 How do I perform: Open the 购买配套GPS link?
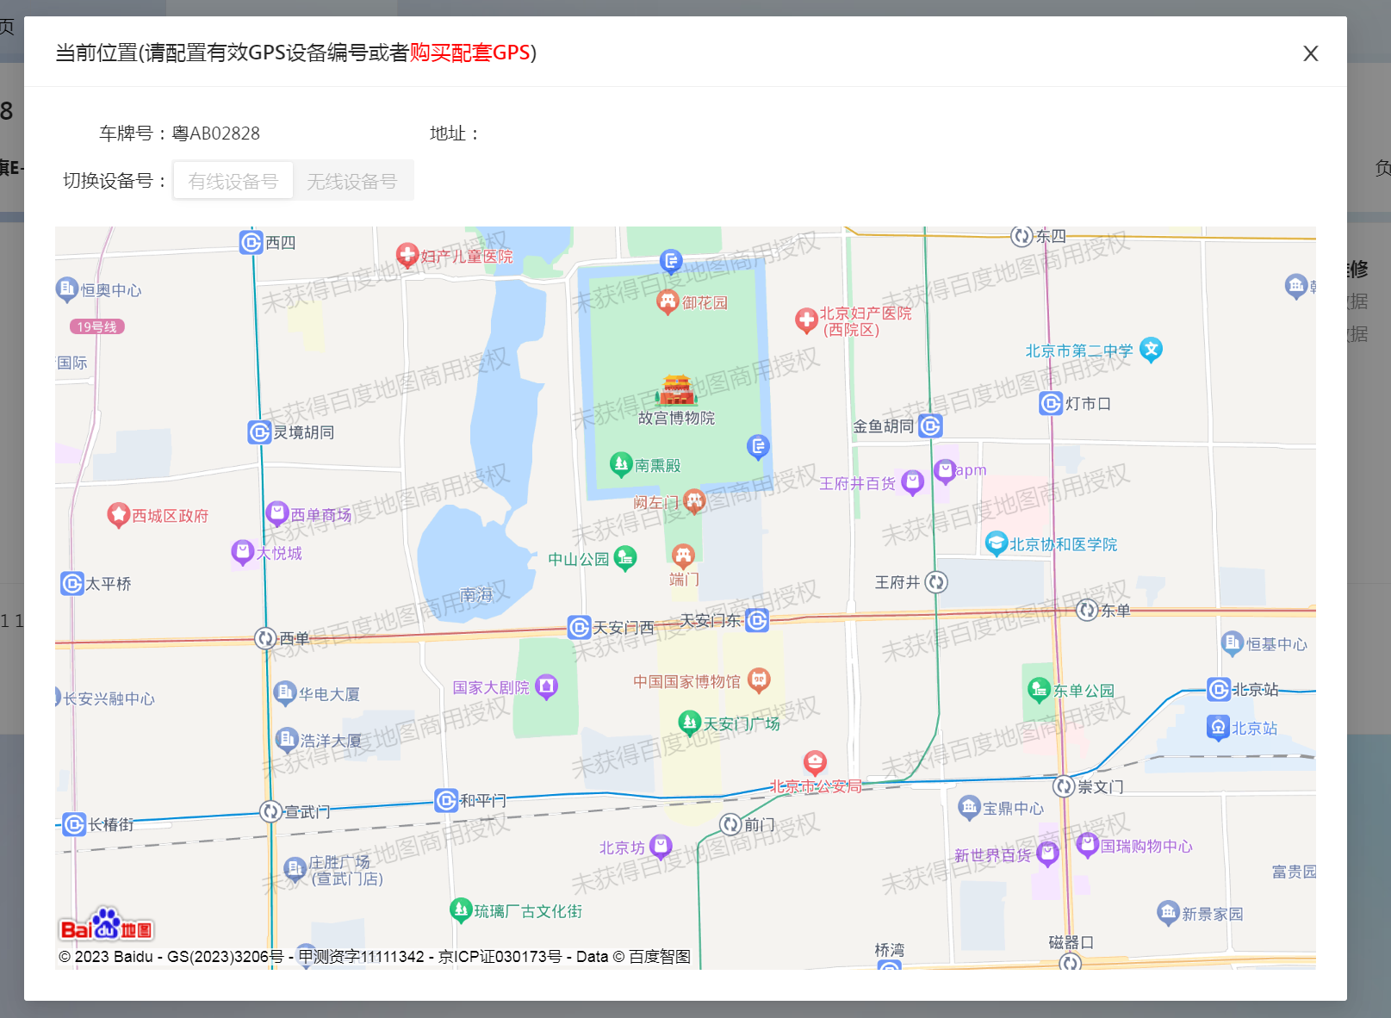click(x=469, y=53)
